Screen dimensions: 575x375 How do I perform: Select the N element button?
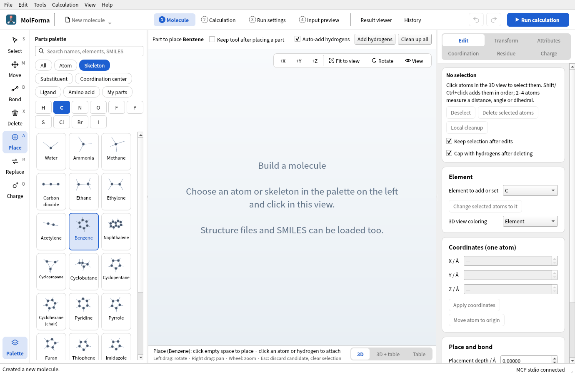[80, 107]
